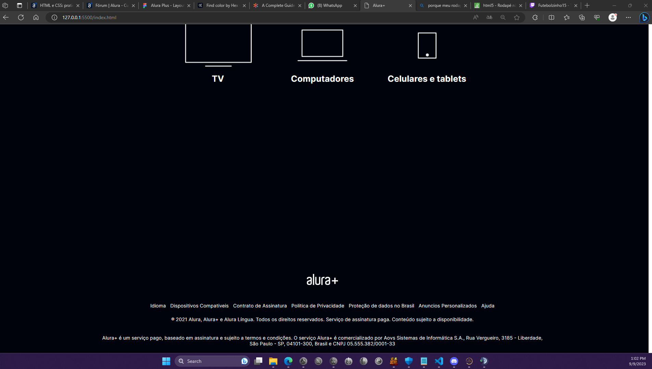This screenshot has width=652, height=369.
Task: Open a new browser tab
Action: pyautogui.click(x=587, y=5)
